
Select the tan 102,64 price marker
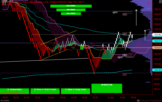[x=157, y=48]
